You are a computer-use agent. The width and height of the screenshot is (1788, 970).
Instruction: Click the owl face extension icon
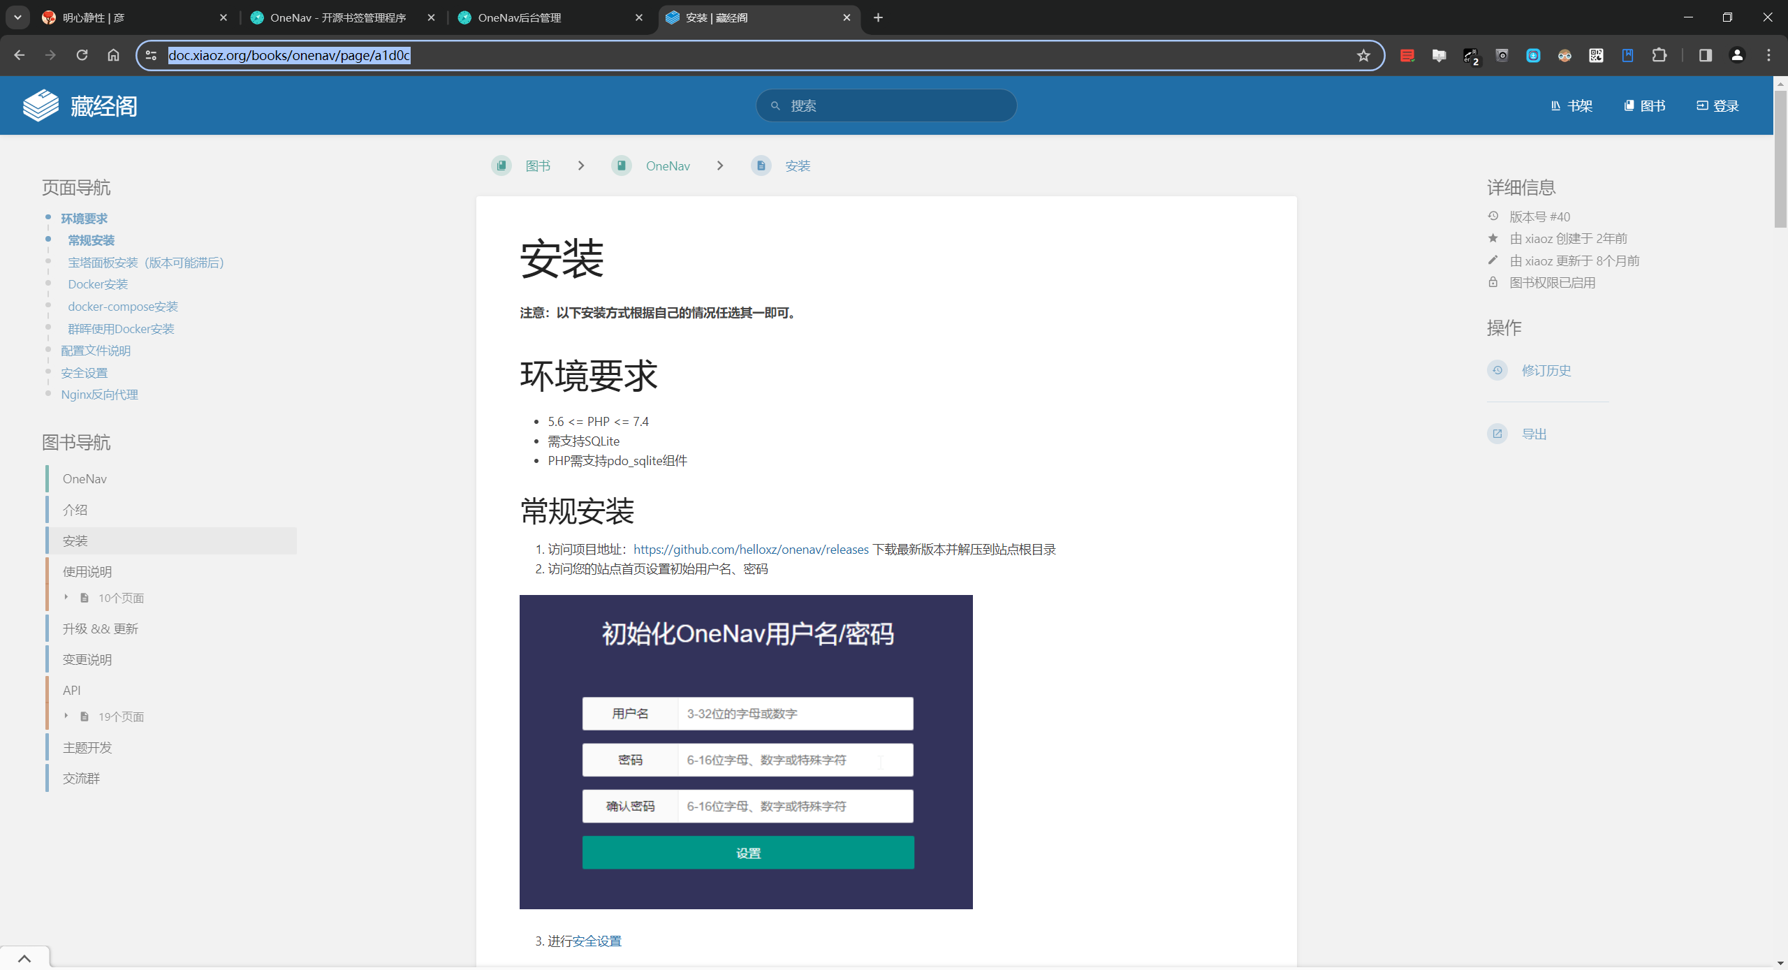[x=1564, y=55]
